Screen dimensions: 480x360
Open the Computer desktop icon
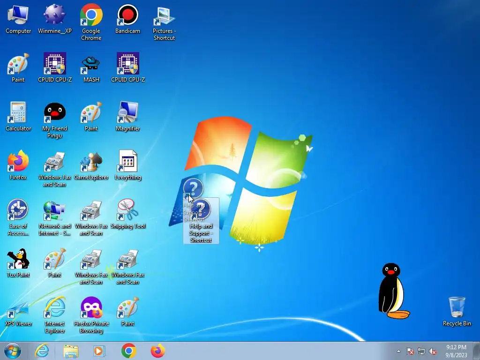(x=18, y=19)
